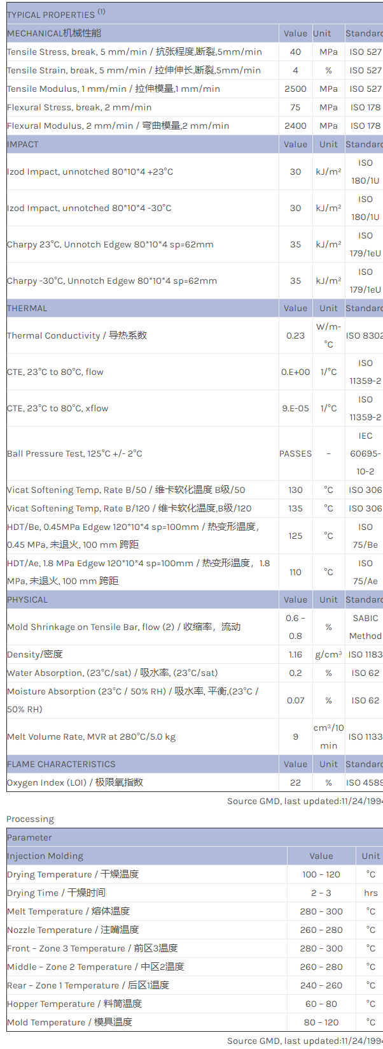Select the Injection Molding header cell
383x1049 pixels.
45,856
